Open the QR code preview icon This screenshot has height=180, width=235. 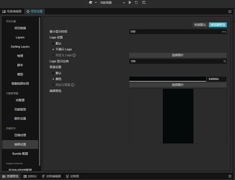pyautogui.click(x=144, y=3)
